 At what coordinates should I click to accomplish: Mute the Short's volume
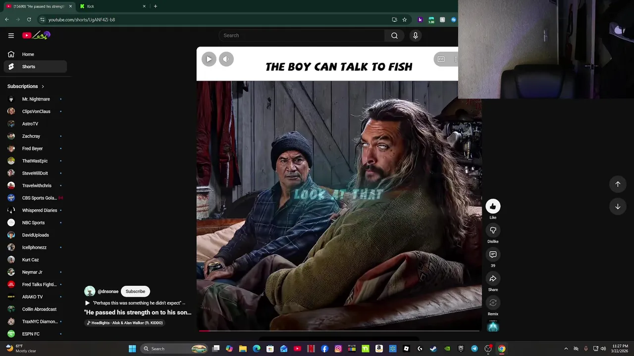pos(226,59)
